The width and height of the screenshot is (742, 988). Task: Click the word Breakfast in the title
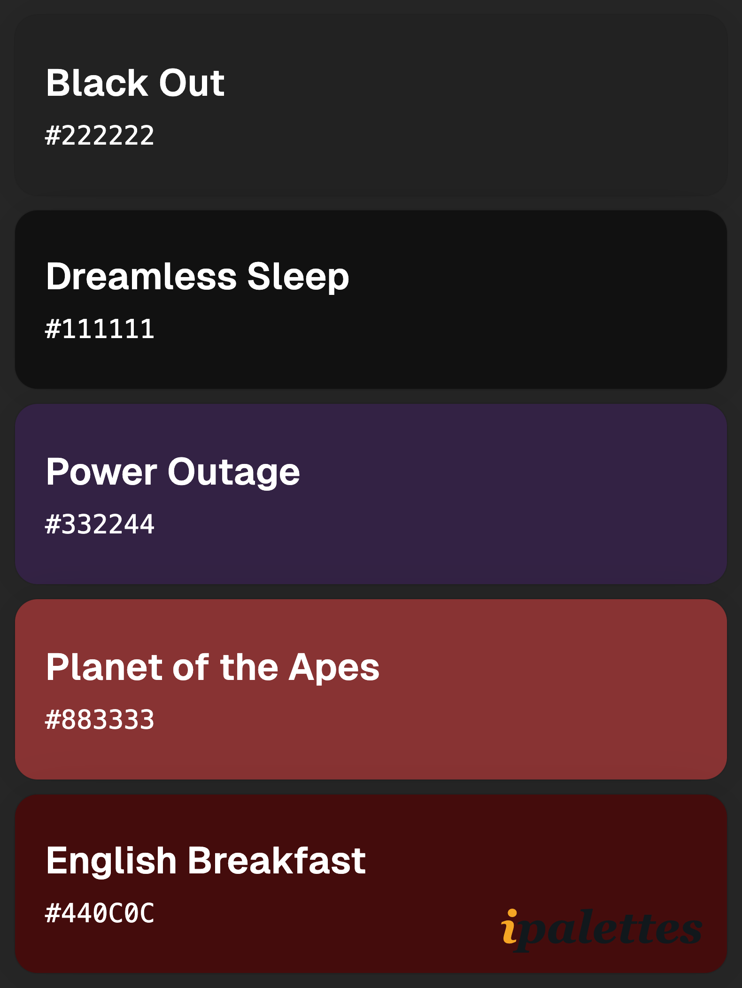point(277,861)
